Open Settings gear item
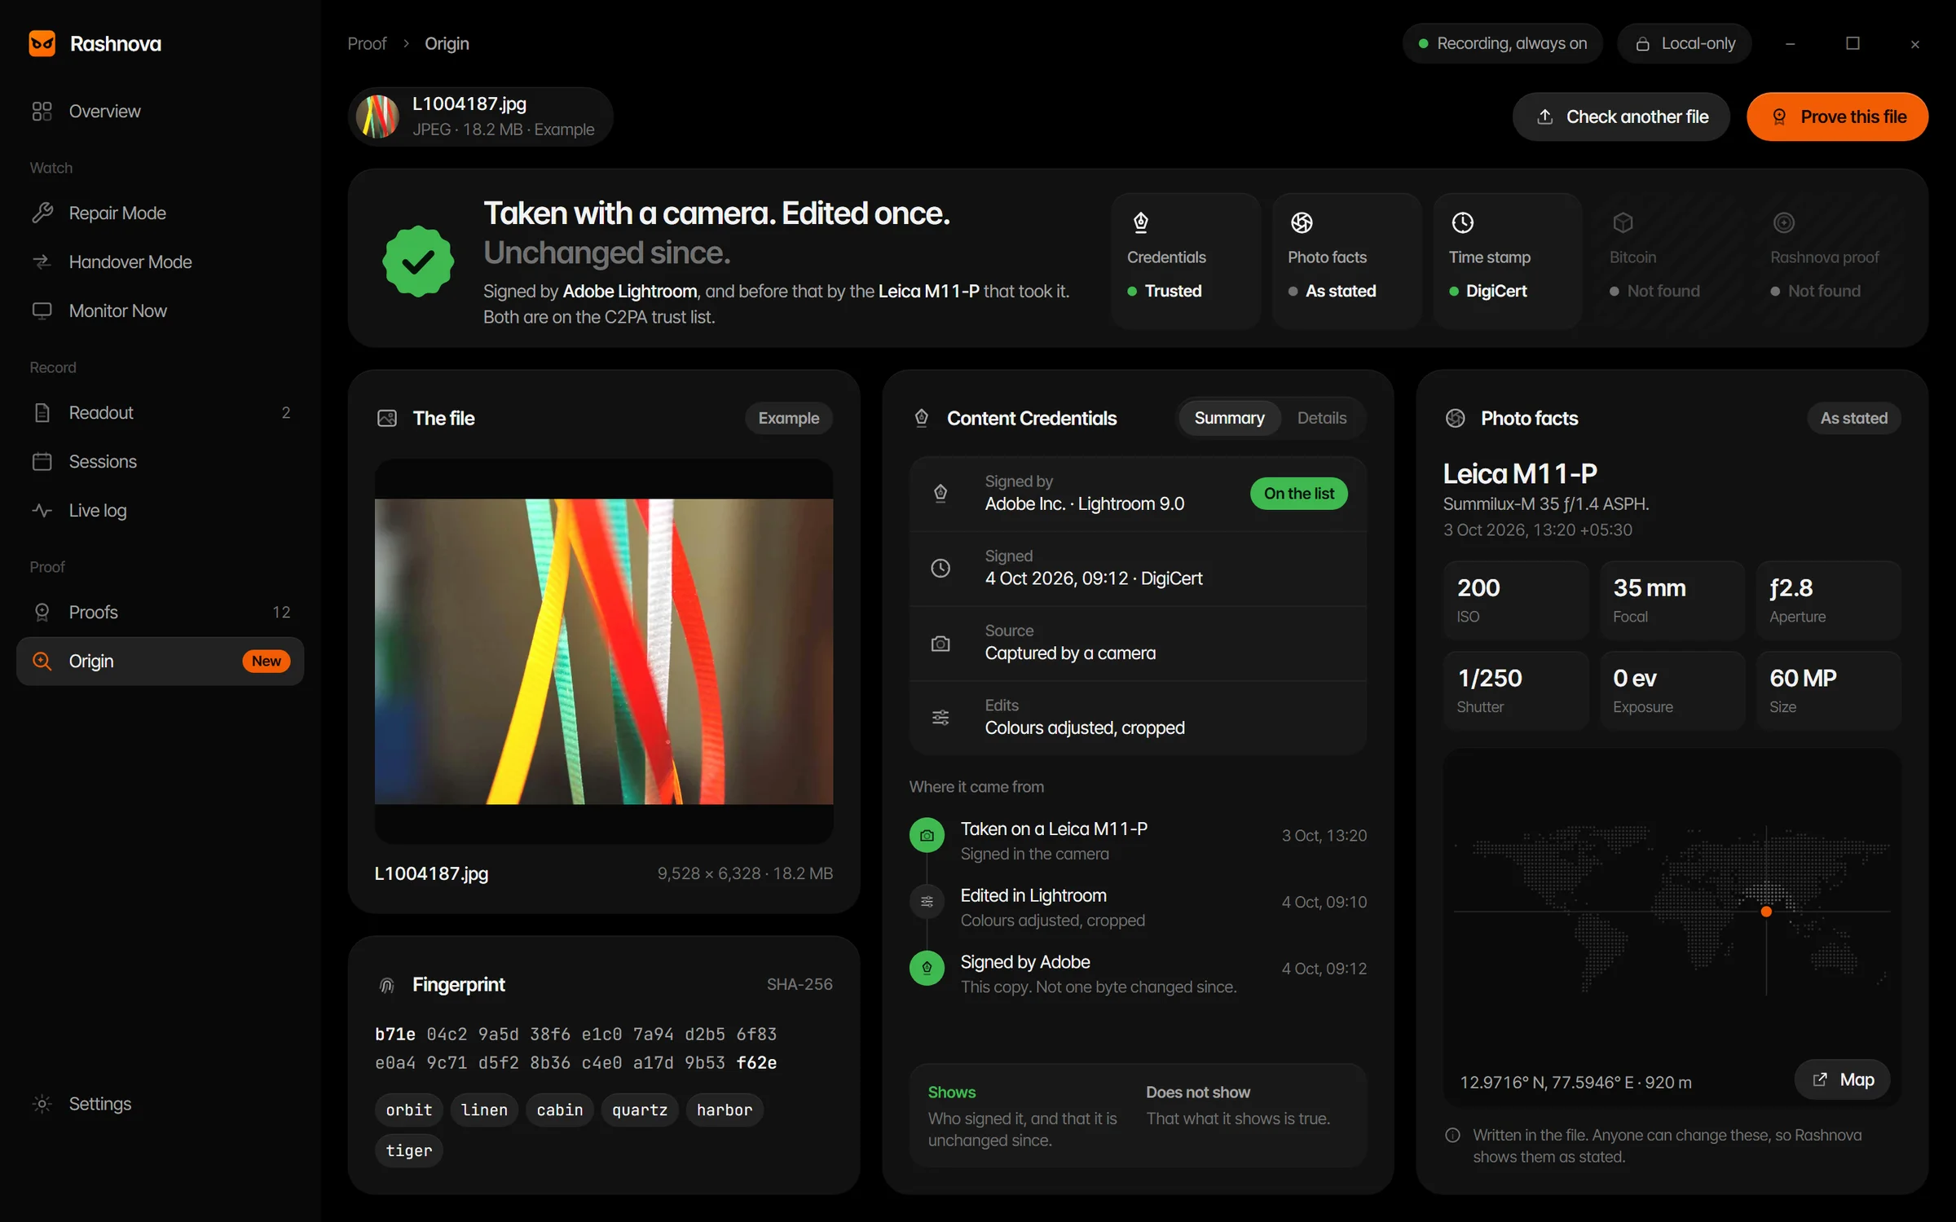Image resolution: width=1956 pixels, height=1222 pixels. (161, 1104)
